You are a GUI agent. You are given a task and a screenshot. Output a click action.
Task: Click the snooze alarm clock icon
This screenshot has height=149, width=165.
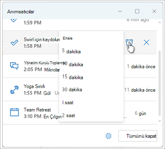point(129,43)
